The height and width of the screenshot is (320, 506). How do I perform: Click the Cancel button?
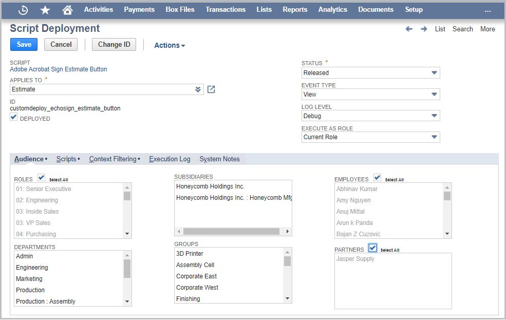61,45
